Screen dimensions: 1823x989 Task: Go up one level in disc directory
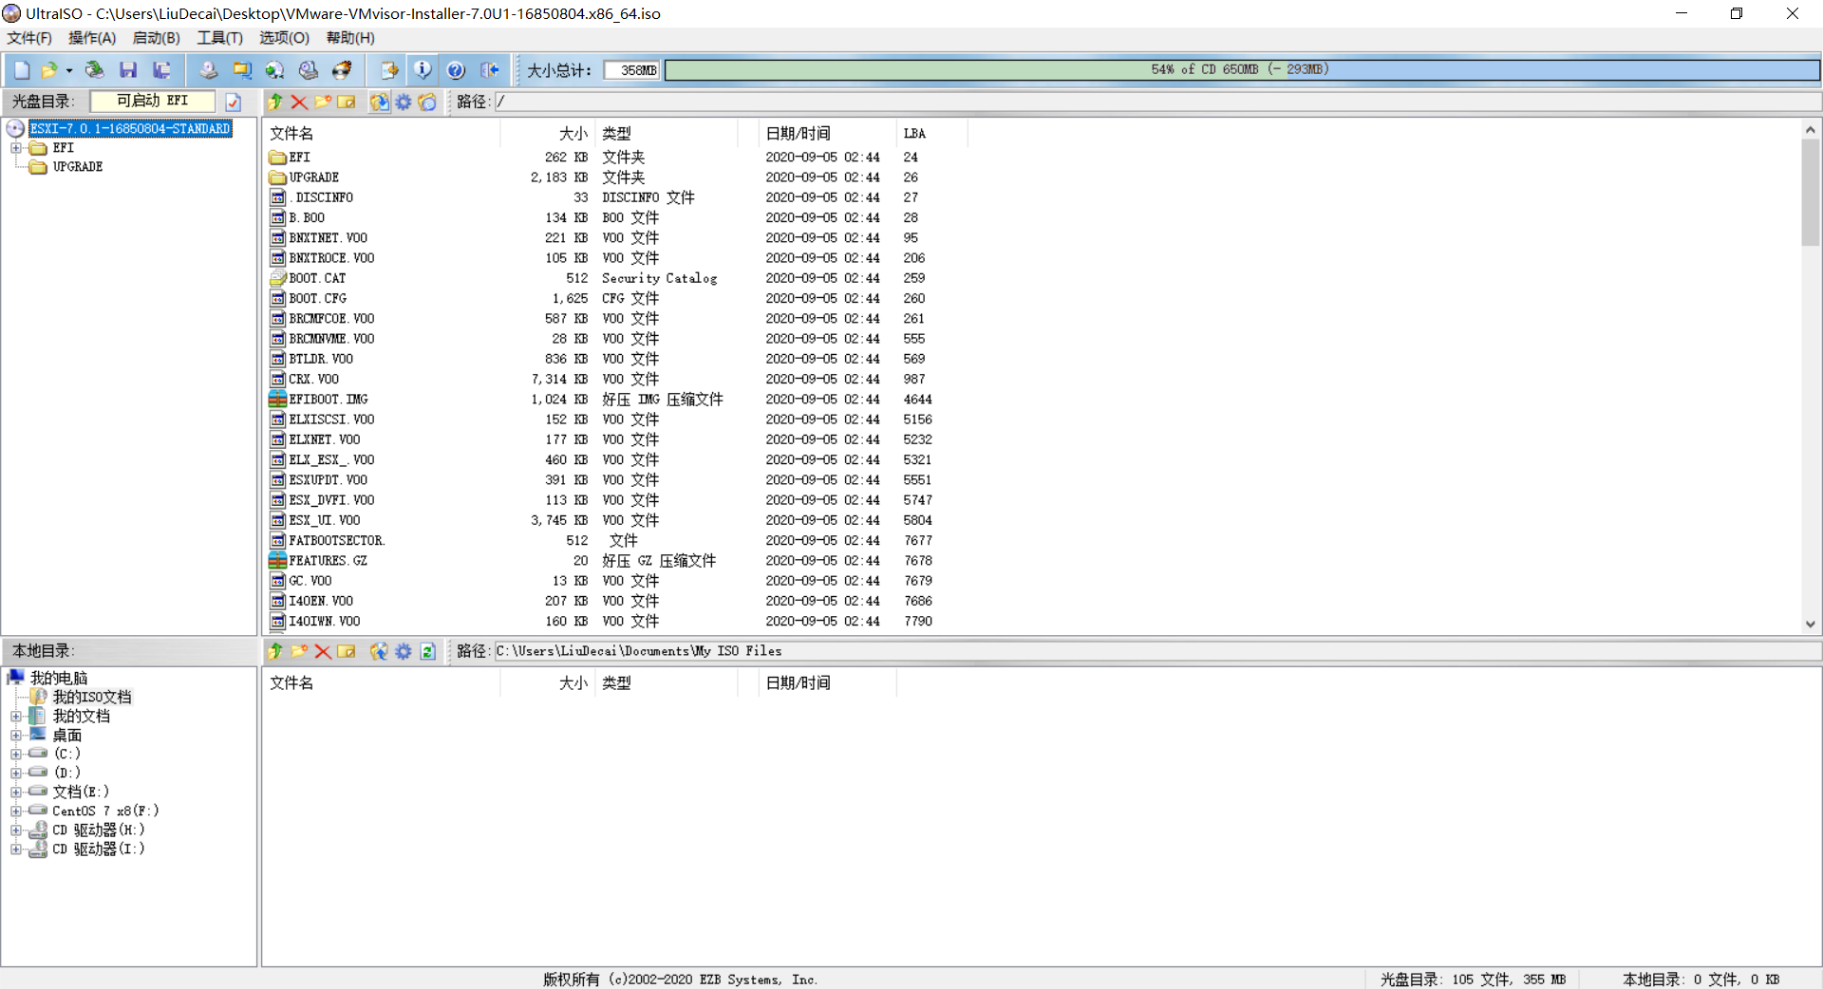click(275, 102)
